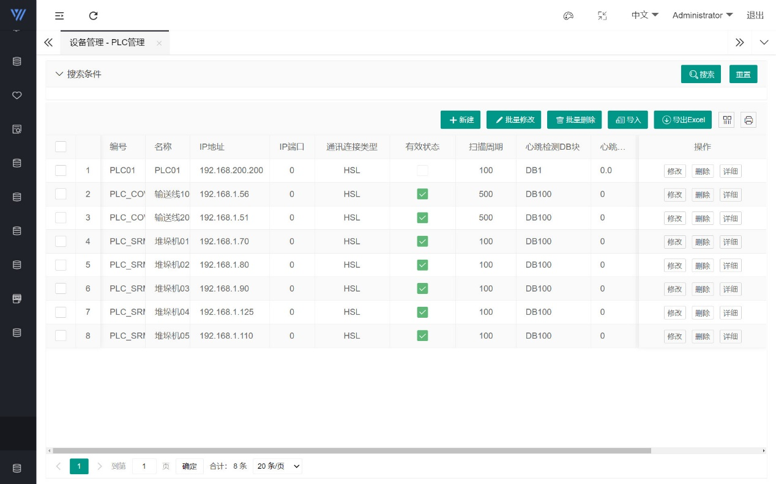Select the 设备管理 - PLC管理 tab
This screenshot has height=484, width=776.
pyautogui.click(x=107, y=43)
